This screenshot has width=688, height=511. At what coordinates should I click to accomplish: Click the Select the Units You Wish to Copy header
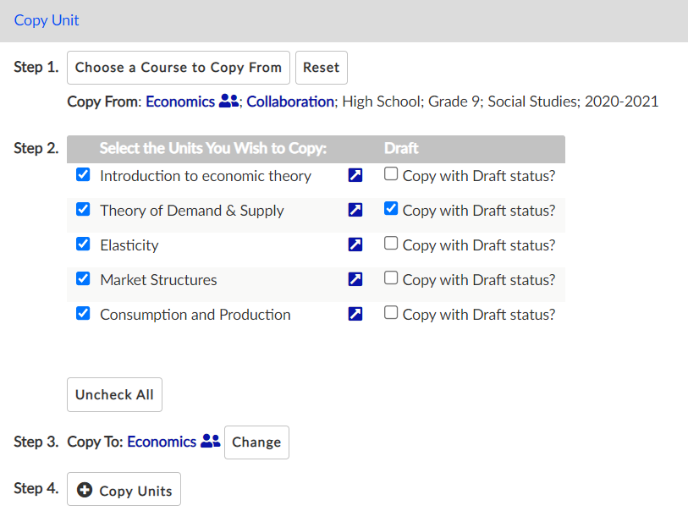(213, 148)
